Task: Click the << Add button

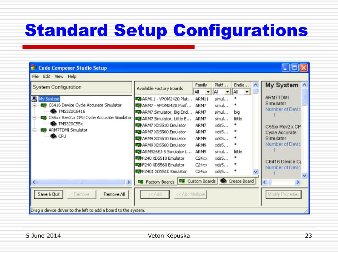Action: (155, 194)
